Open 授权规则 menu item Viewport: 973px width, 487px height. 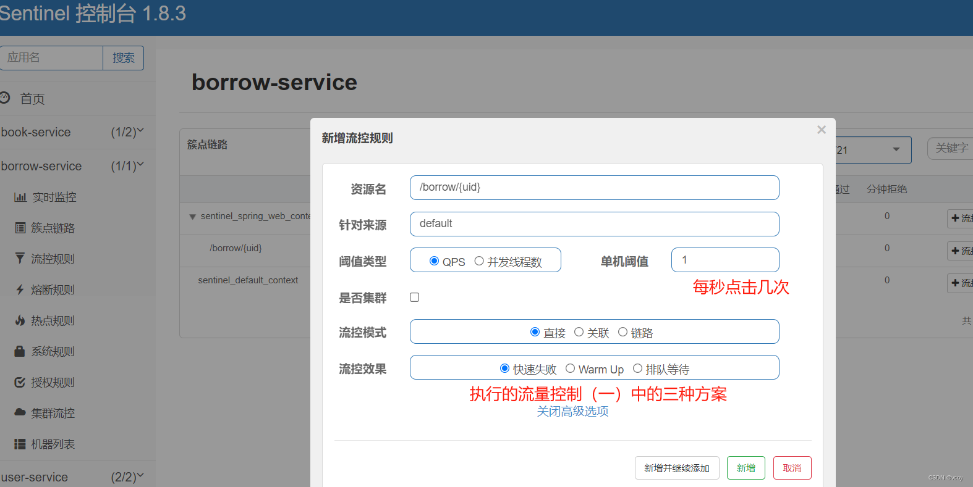pos(53,383)
